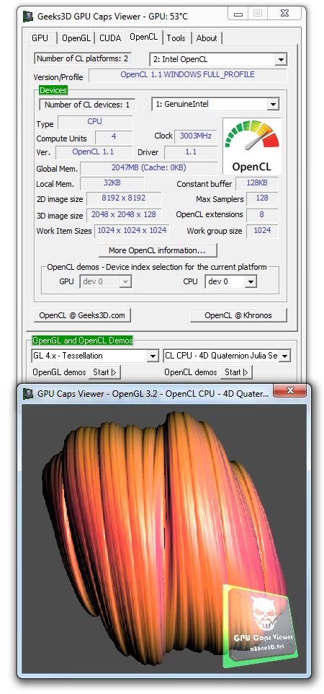
Task: Click the Type field showing CPU
Action: pyautogui.click(x=95, y=122)
